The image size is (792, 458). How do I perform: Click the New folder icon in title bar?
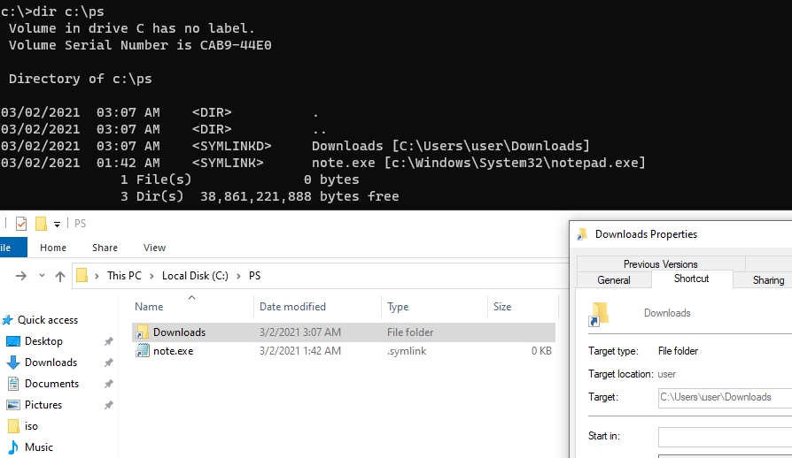[41, 223]
